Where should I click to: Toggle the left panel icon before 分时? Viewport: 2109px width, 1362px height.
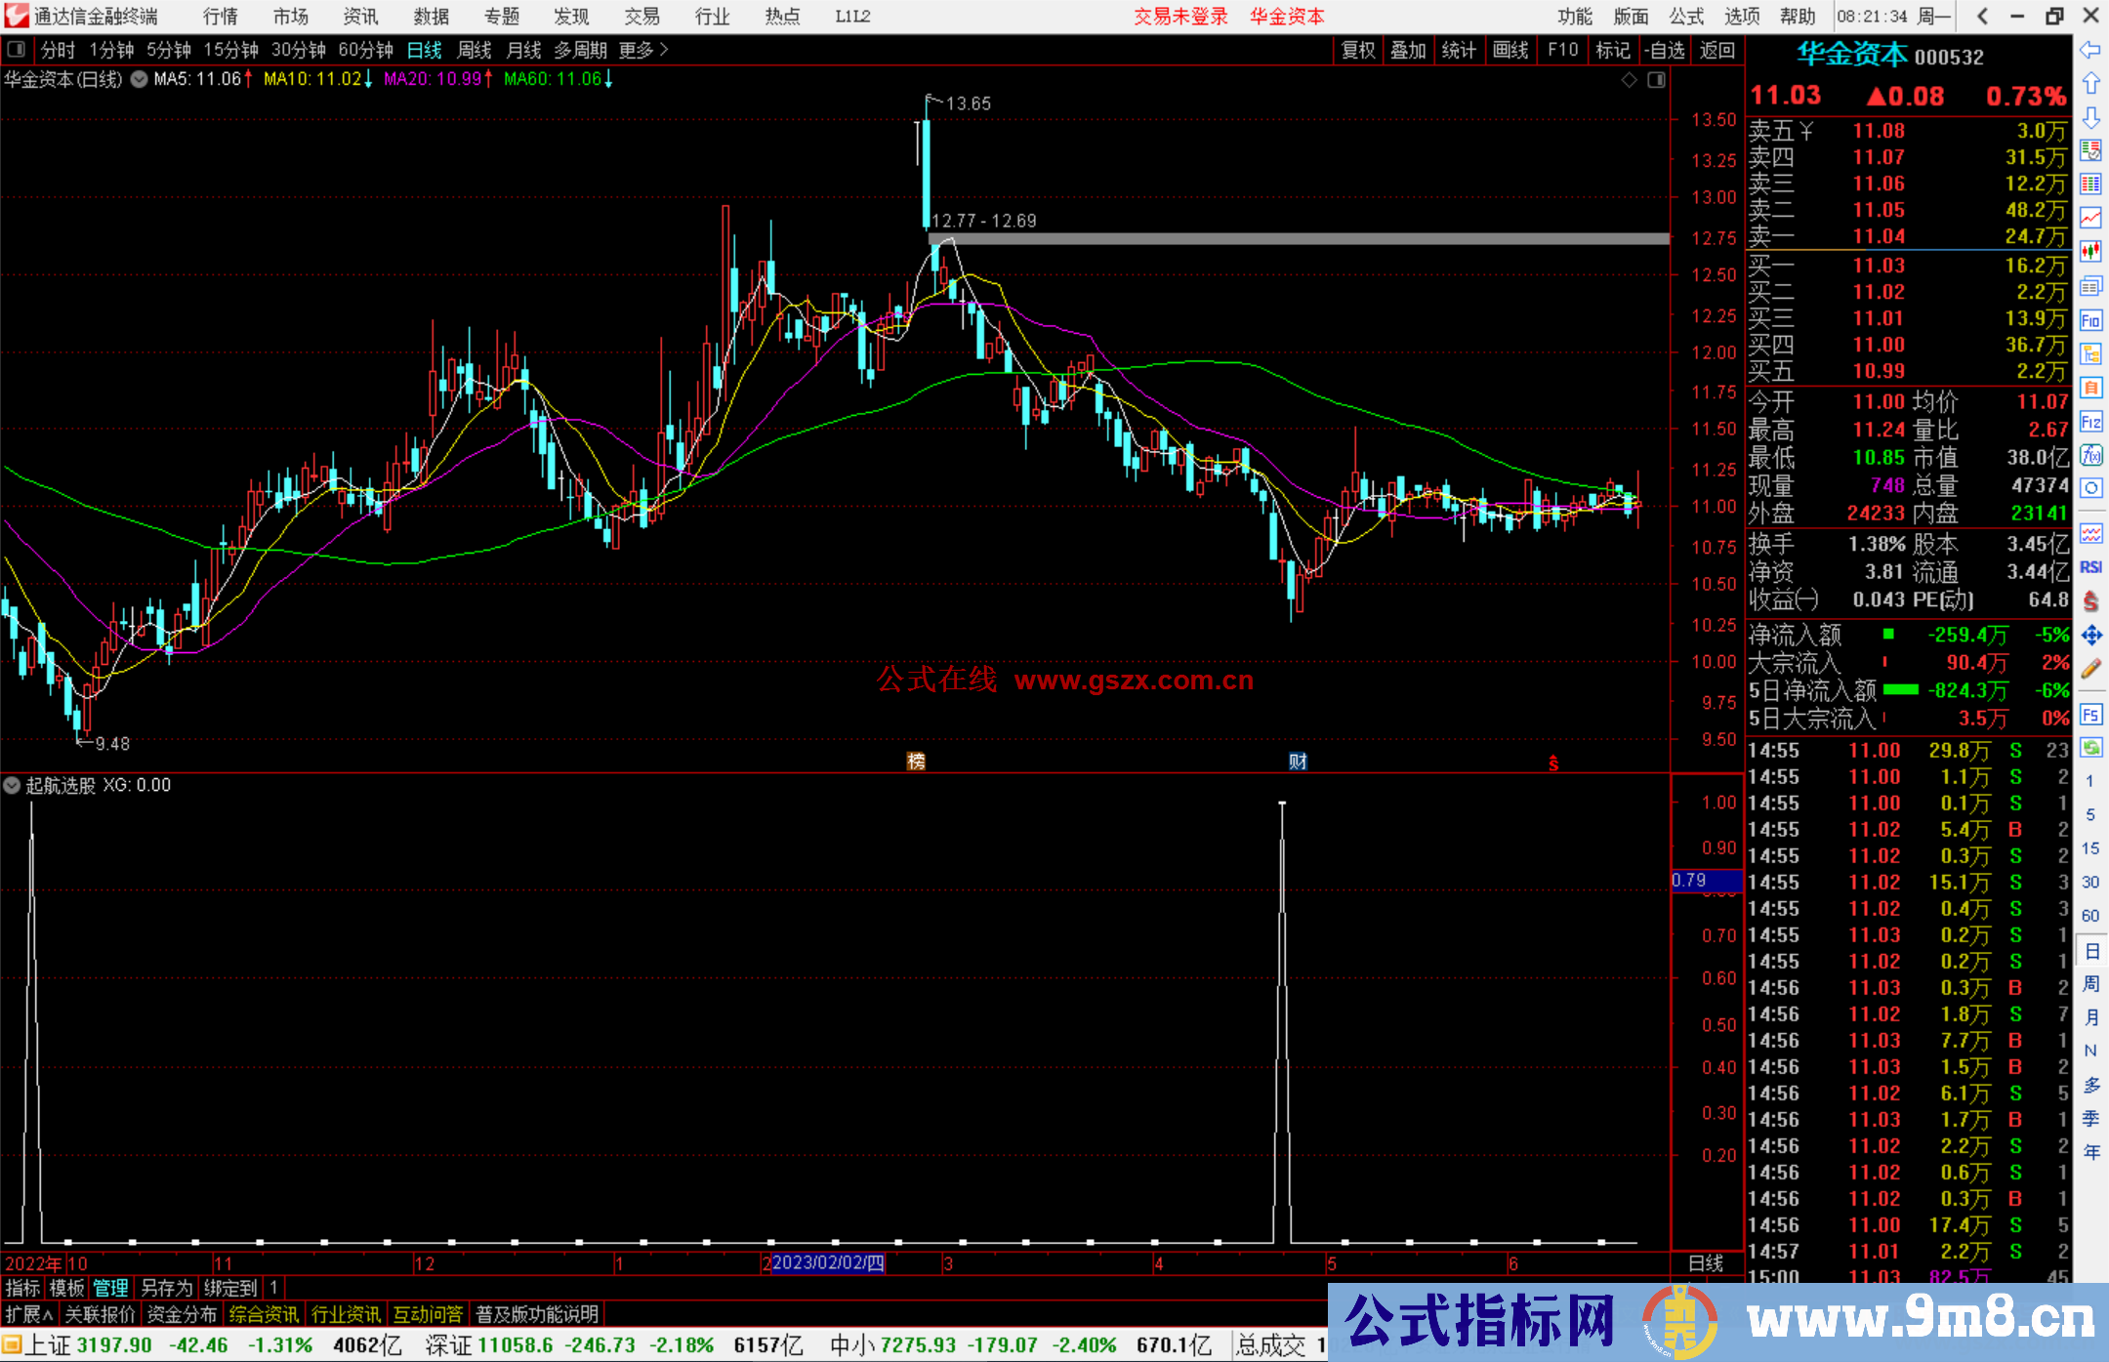coord(17,49)
